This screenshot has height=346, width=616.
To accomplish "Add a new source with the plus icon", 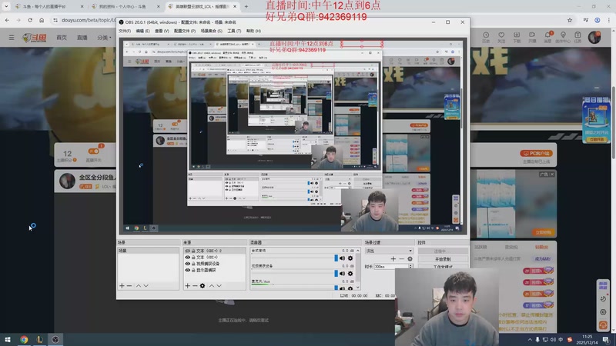I will point(187,285).
